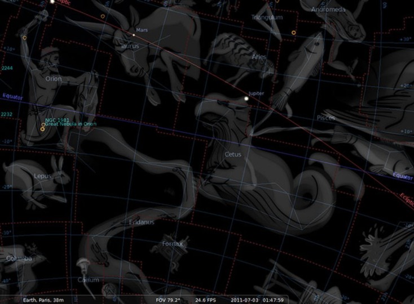This screenshot has height=304, width=414.
Task: Click the 'Earth, Paris, 38m' location status
Action: 43,300
